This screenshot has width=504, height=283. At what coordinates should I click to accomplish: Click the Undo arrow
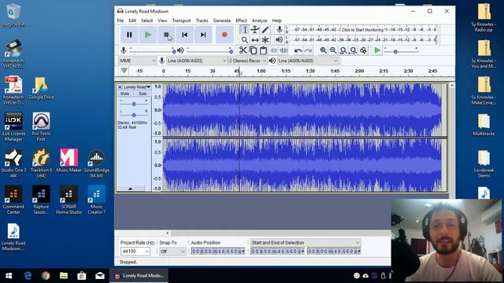298,50
